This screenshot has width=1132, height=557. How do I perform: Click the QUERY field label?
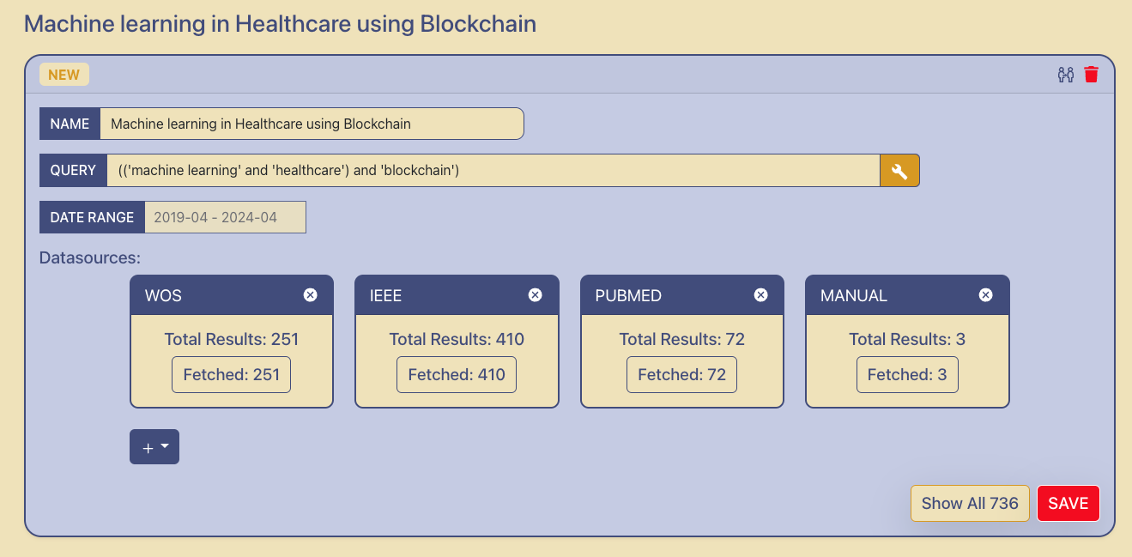coord(73,171)
